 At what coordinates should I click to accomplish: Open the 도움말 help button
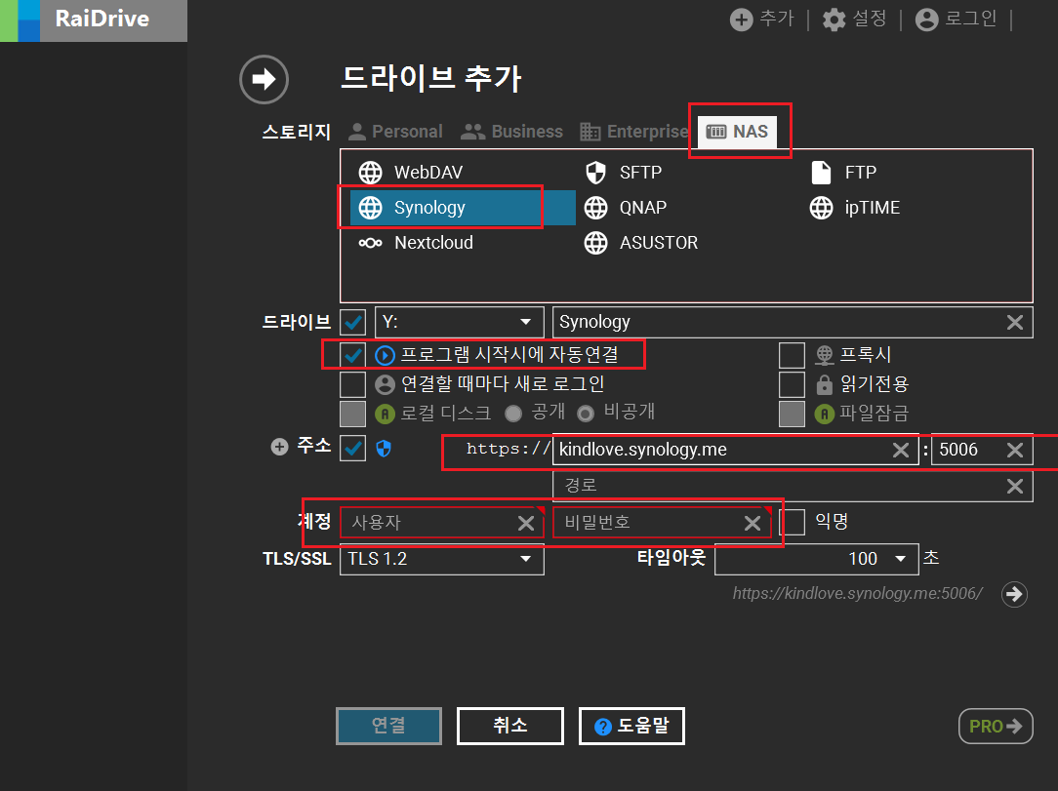(x=631, y=726)
